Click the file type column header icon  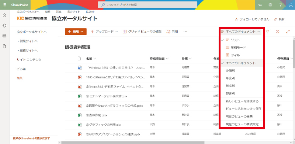79,59
